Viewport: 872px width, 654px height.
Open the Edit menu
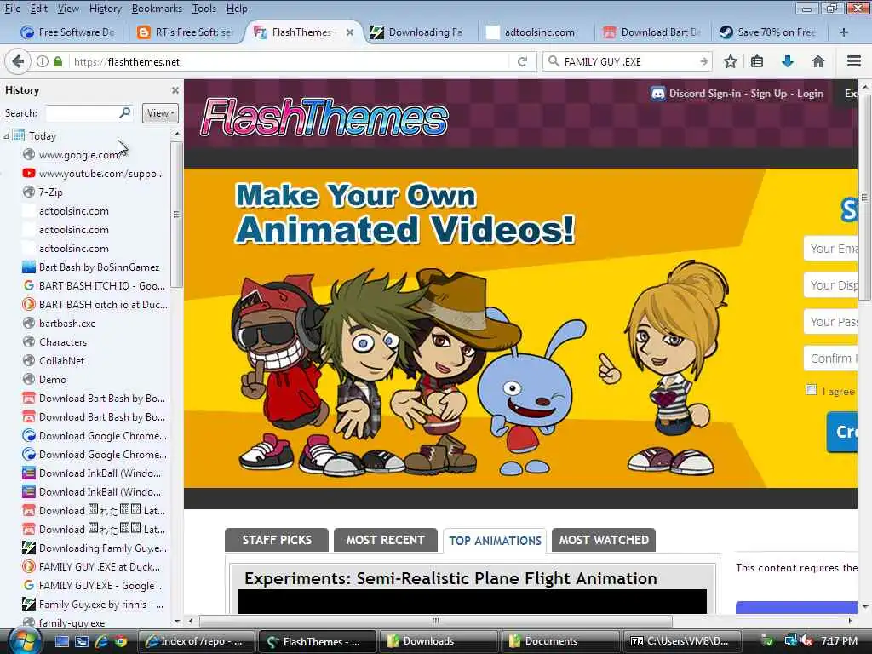[39, 9]
